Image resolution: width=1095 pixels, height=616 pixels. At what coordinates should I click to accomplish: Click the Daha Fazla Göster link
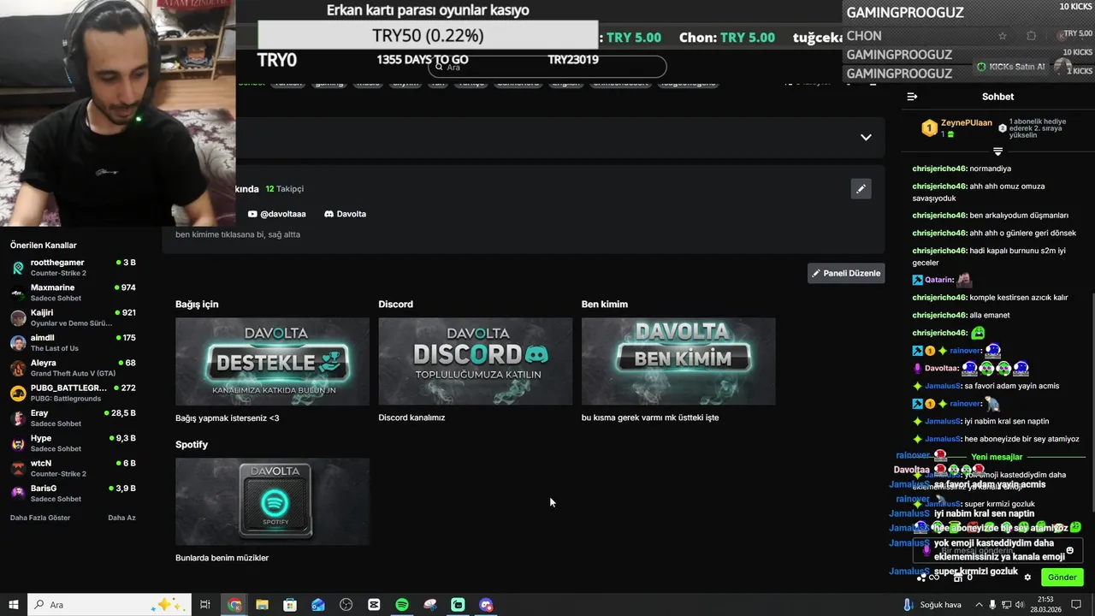pos(40,518)
